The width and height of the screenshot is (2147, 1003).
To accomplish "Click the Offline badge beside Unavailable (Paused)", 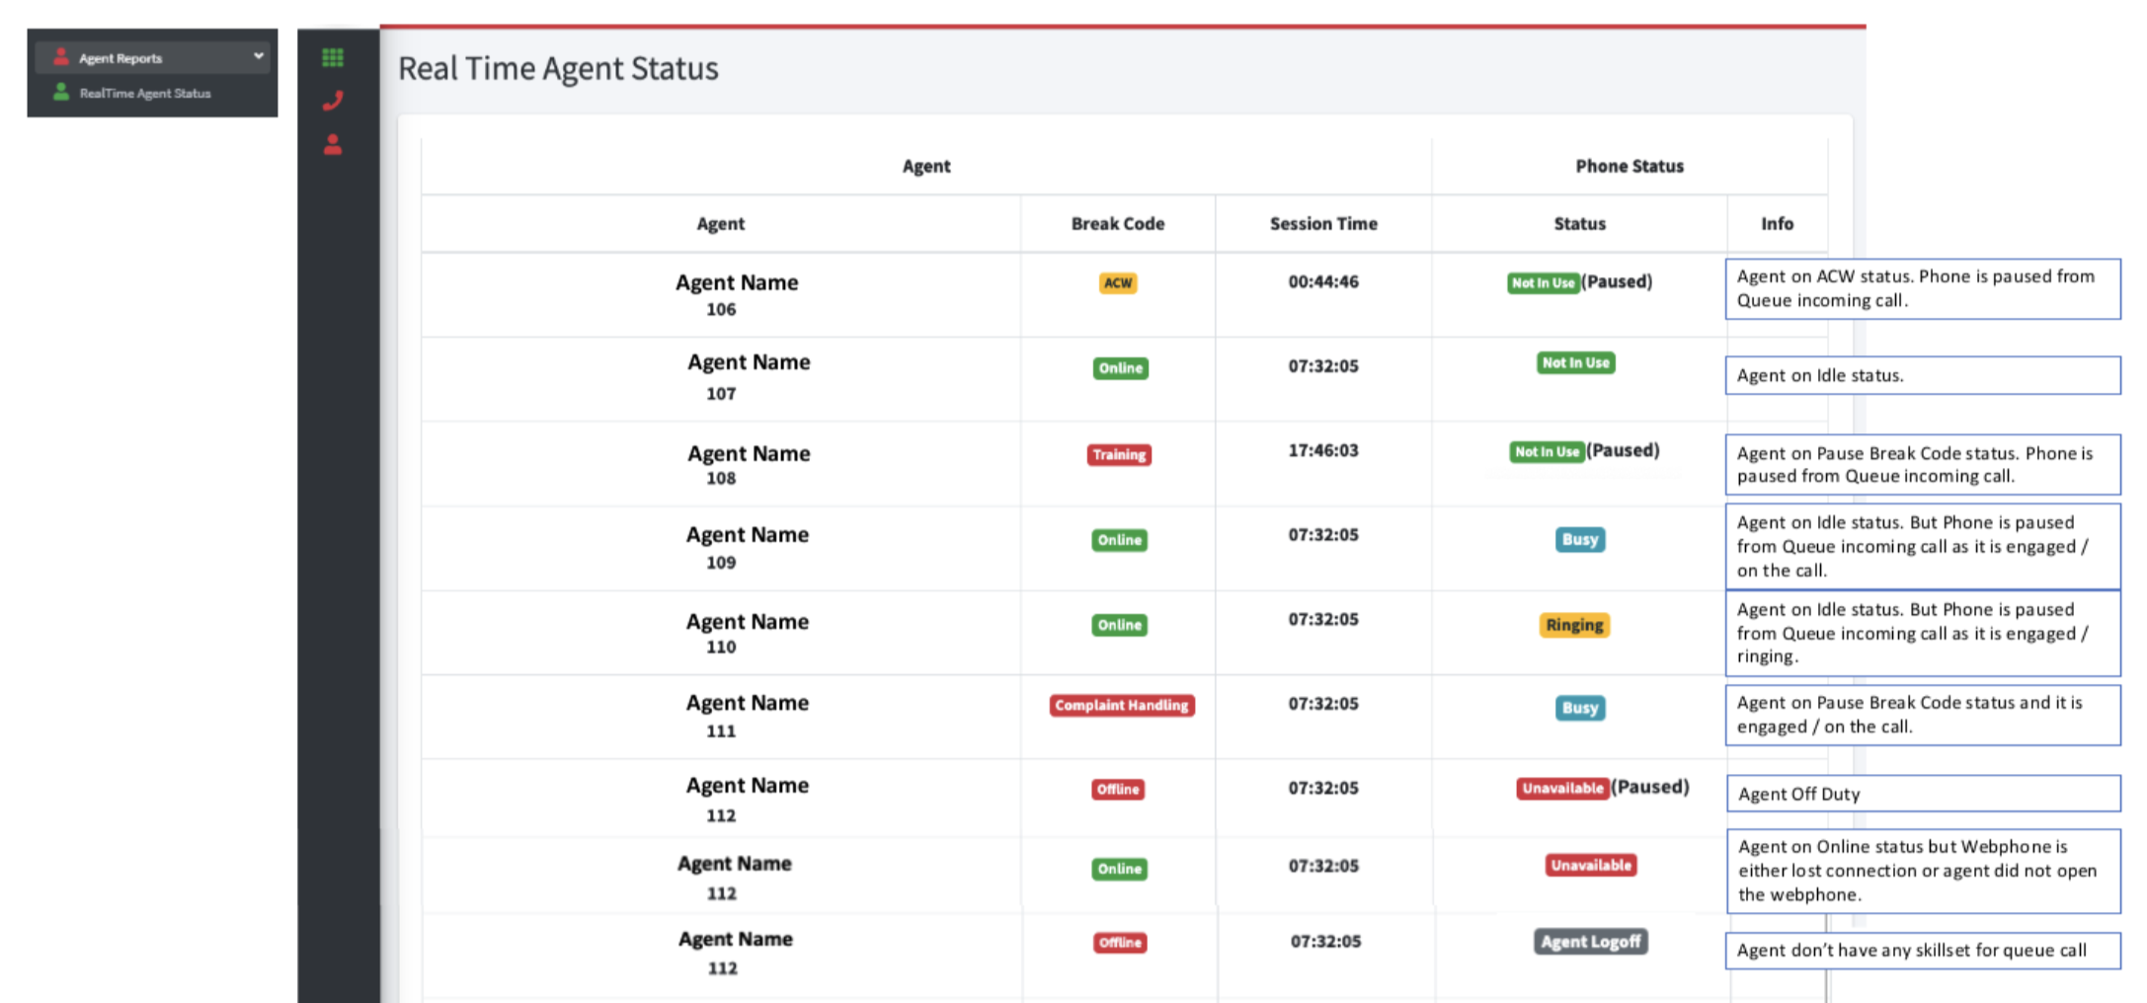I will coord(1118,790).
